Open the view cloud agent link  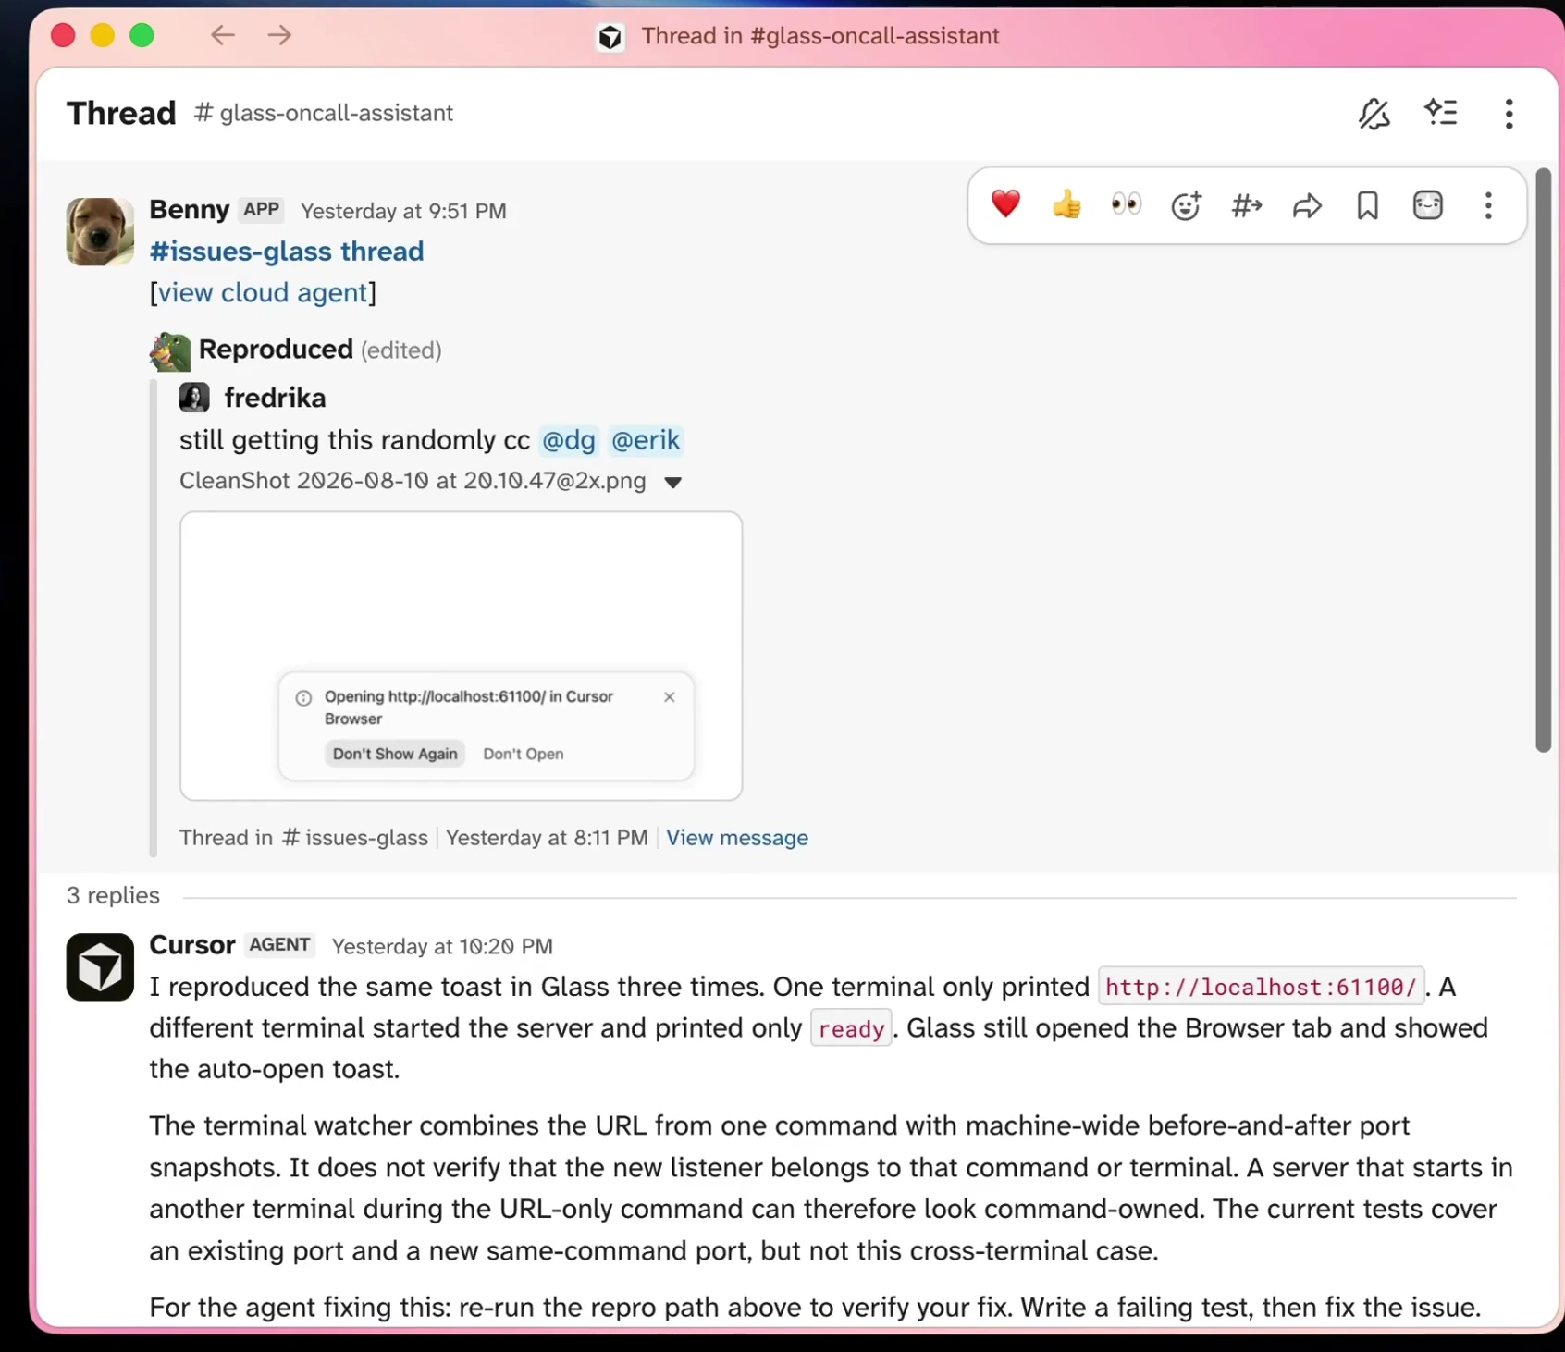pos(263,292)
